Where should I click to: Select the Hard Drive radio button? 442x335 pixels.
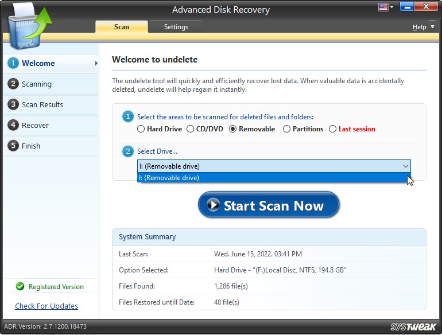click(141, 129)
